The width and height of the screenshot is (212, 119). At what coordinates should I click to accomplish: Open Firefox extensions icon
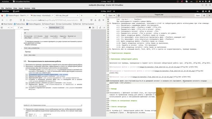coord(99,20)
